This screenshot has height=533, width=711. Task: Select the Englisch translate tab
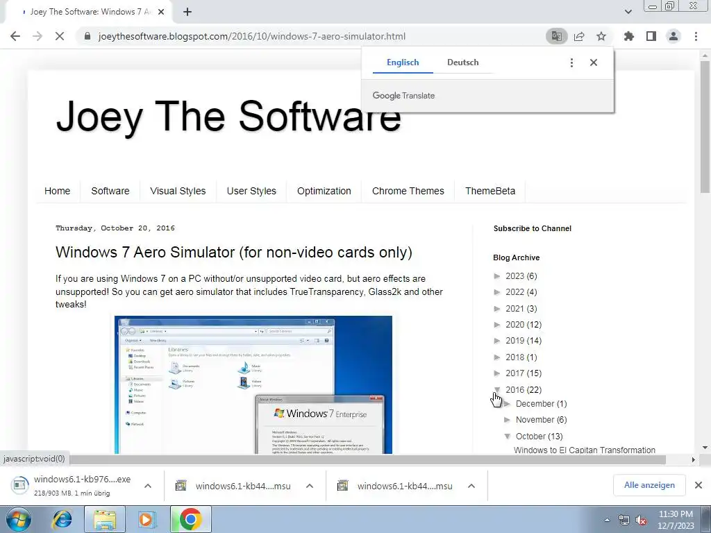403,62
